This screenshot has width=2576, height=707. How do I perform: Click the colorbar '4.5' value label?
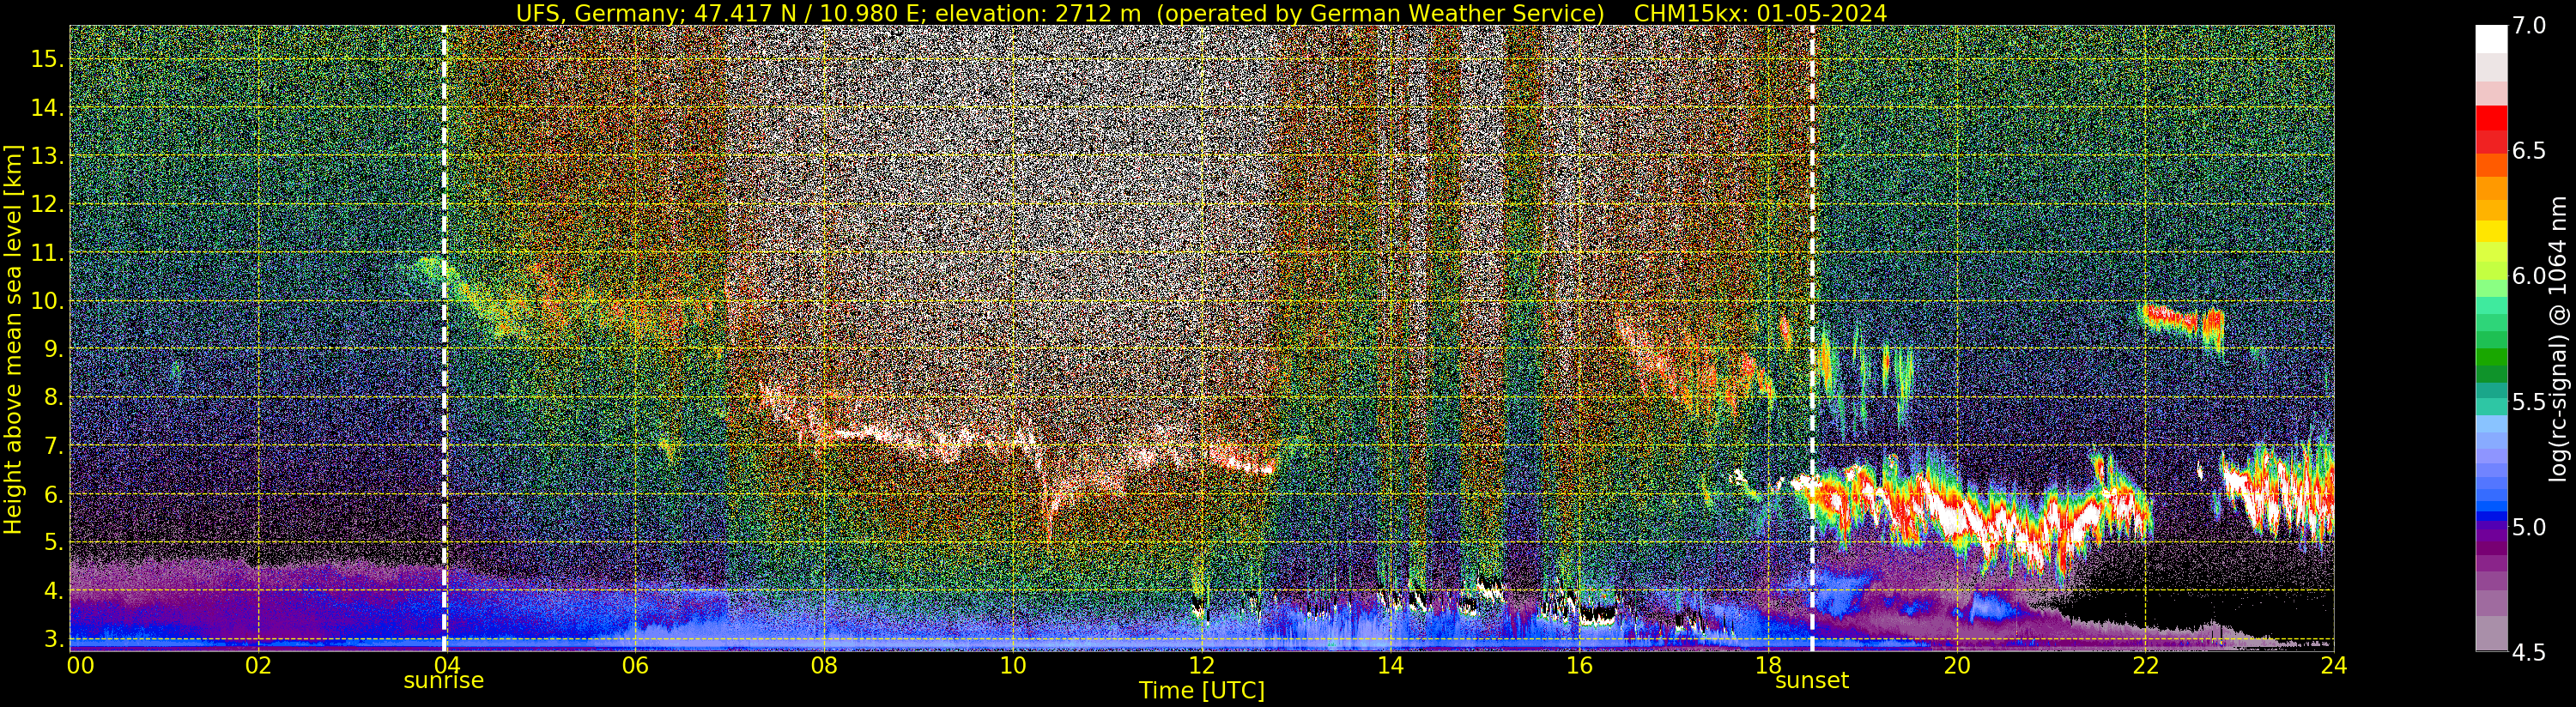pos(2529,653)
